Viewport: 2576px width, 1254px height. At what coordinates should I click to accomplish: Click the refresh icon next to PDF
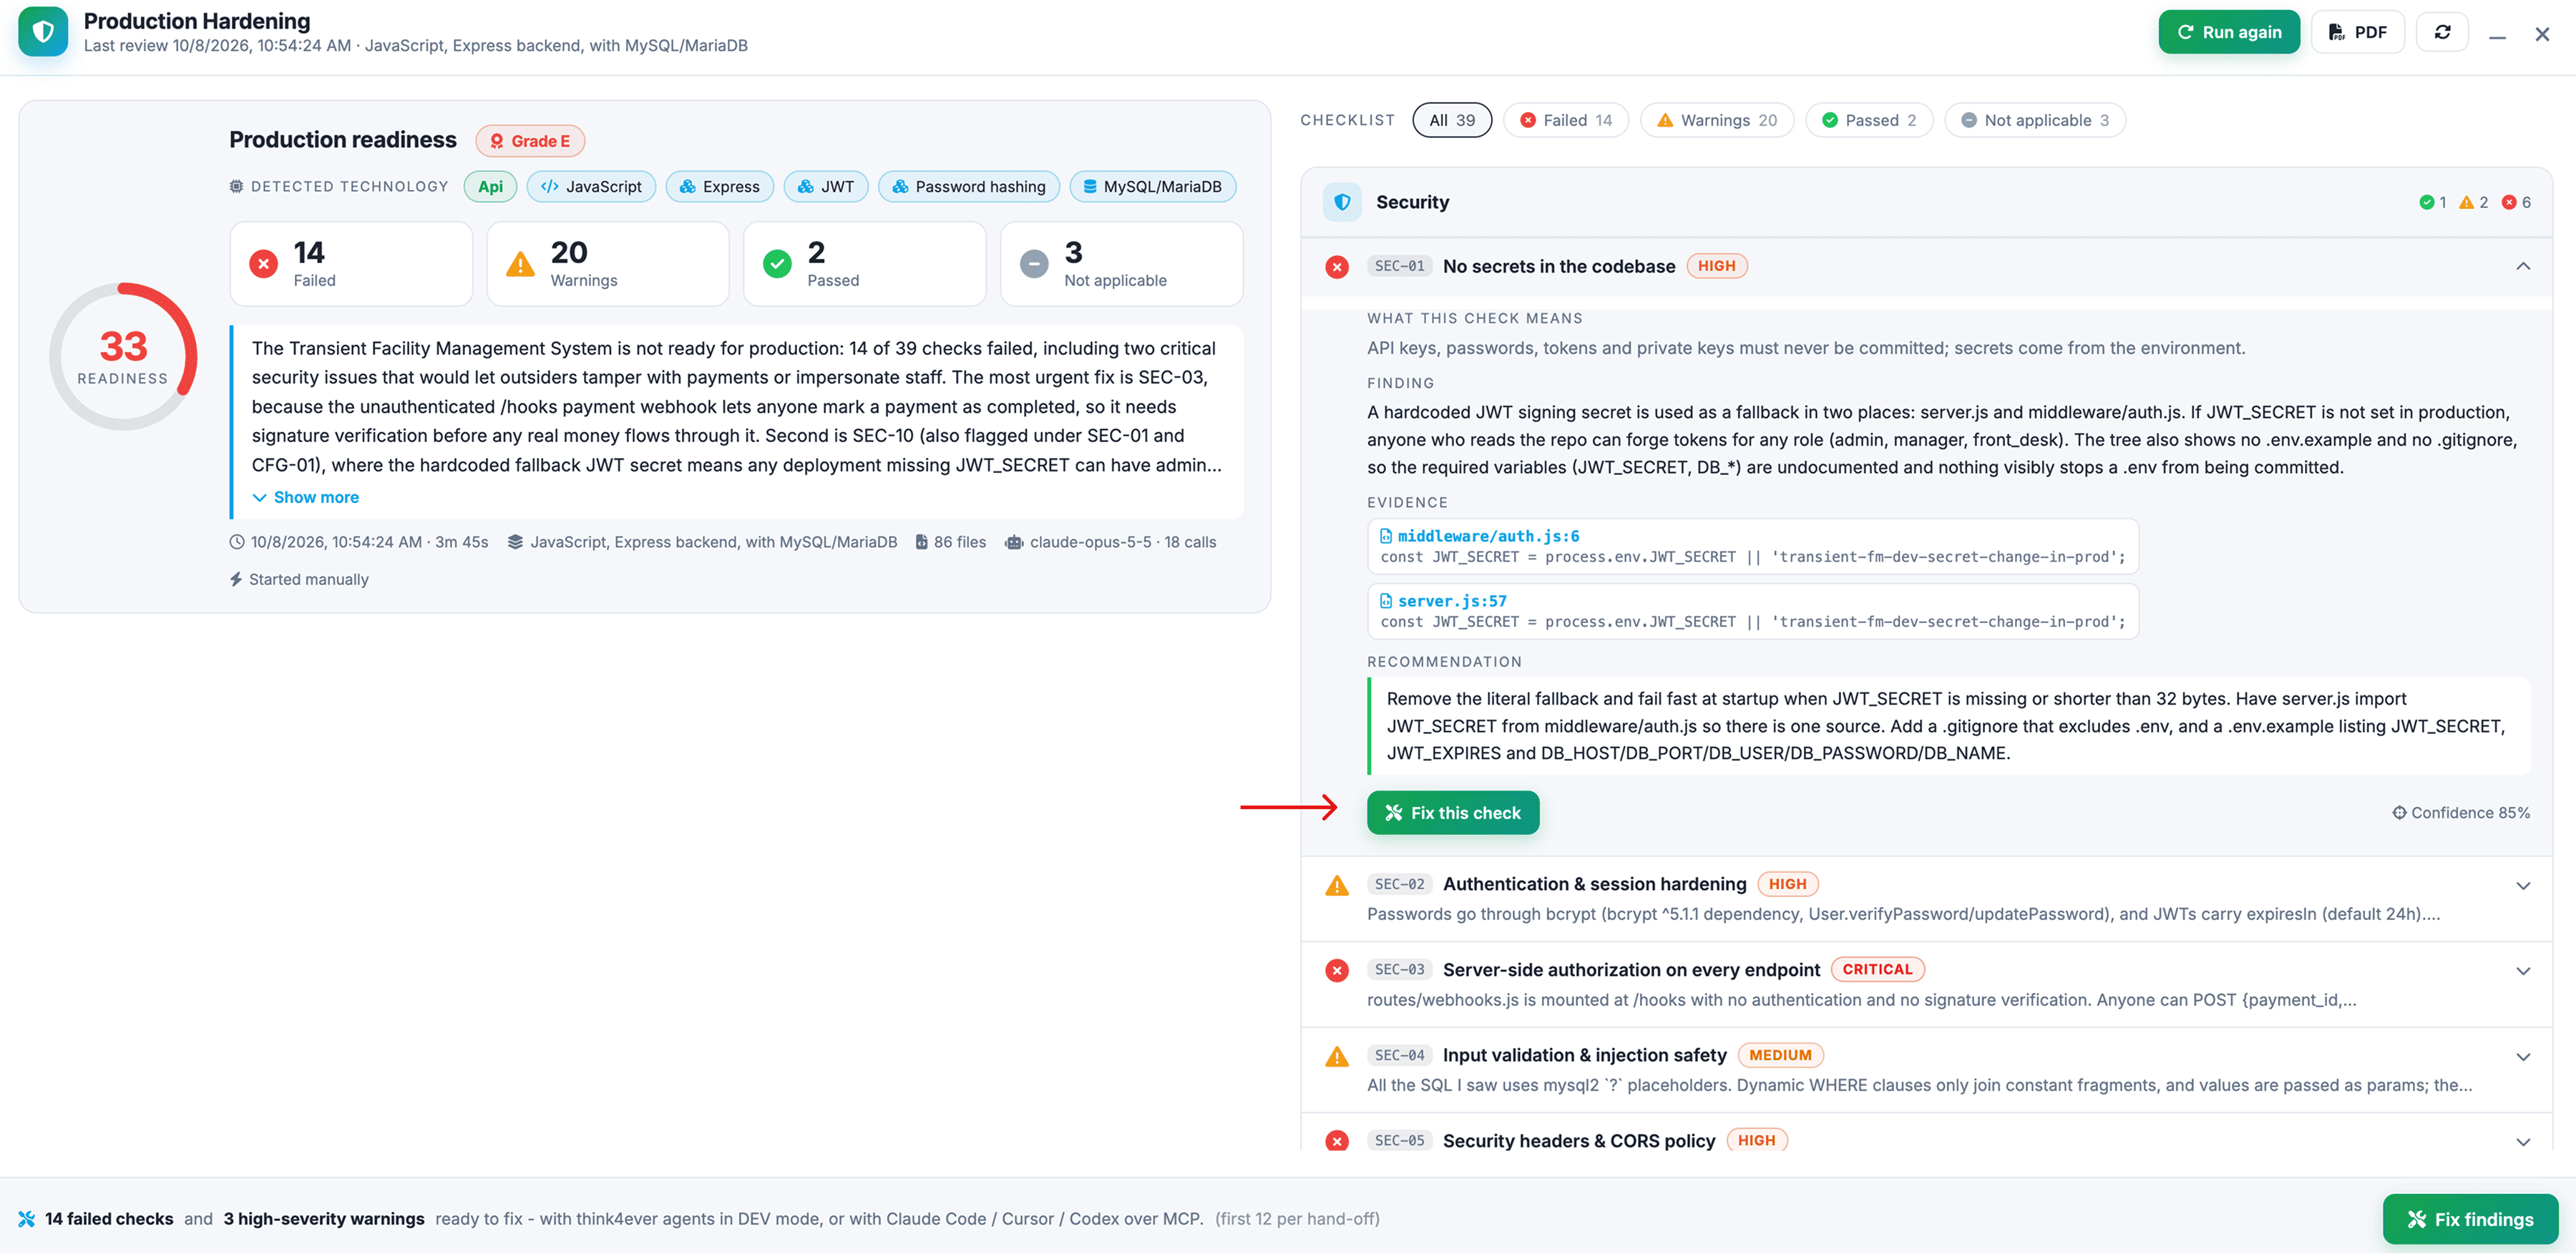pyautogui.click(x=2442, y=32)
